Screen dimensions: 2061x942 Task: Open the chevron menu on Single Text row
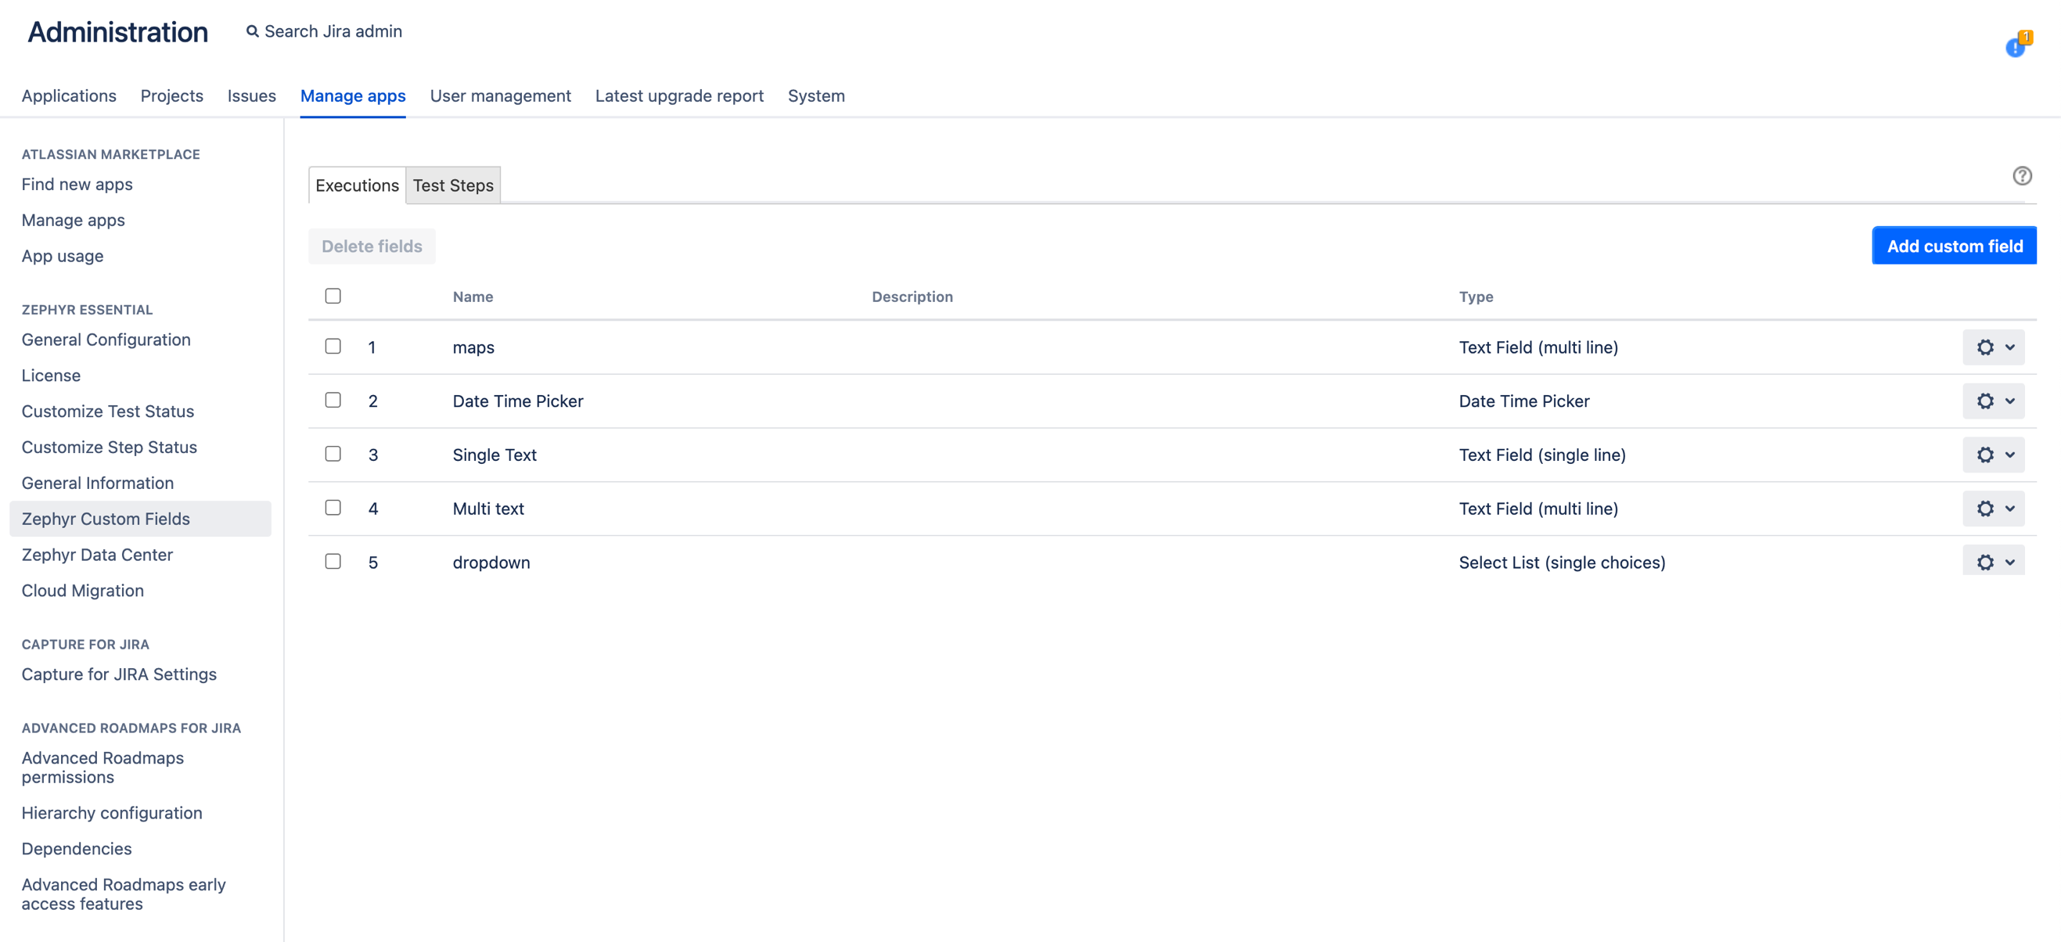(2010, 455)
